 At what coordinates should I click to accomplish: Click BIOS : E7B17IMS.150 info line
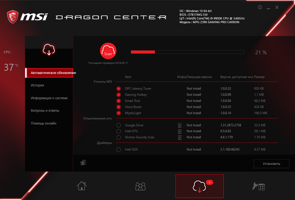point(193,15)
